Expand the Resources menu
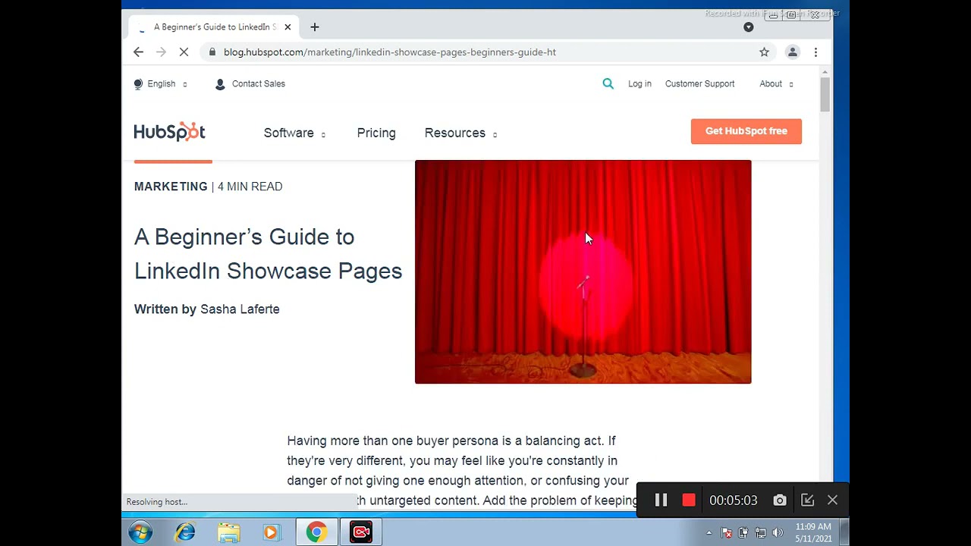The width and height of the screenshot is (971, 546). (460, 133)
